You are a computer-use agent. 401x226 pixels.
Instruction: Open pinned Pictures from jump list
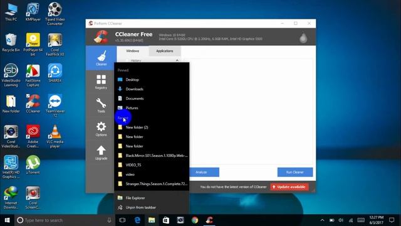click(x=152, y=108)
